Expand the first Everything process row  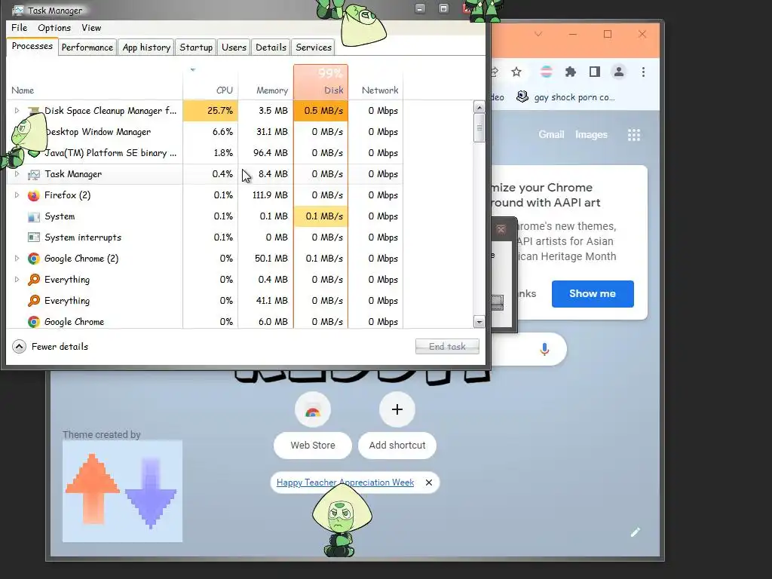(17, 280)
